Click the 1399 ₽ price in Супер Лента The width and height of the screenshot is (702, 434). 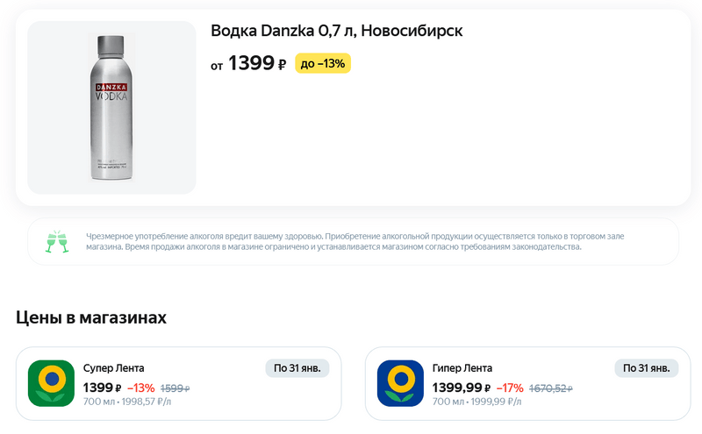click(x=102, y=388)
